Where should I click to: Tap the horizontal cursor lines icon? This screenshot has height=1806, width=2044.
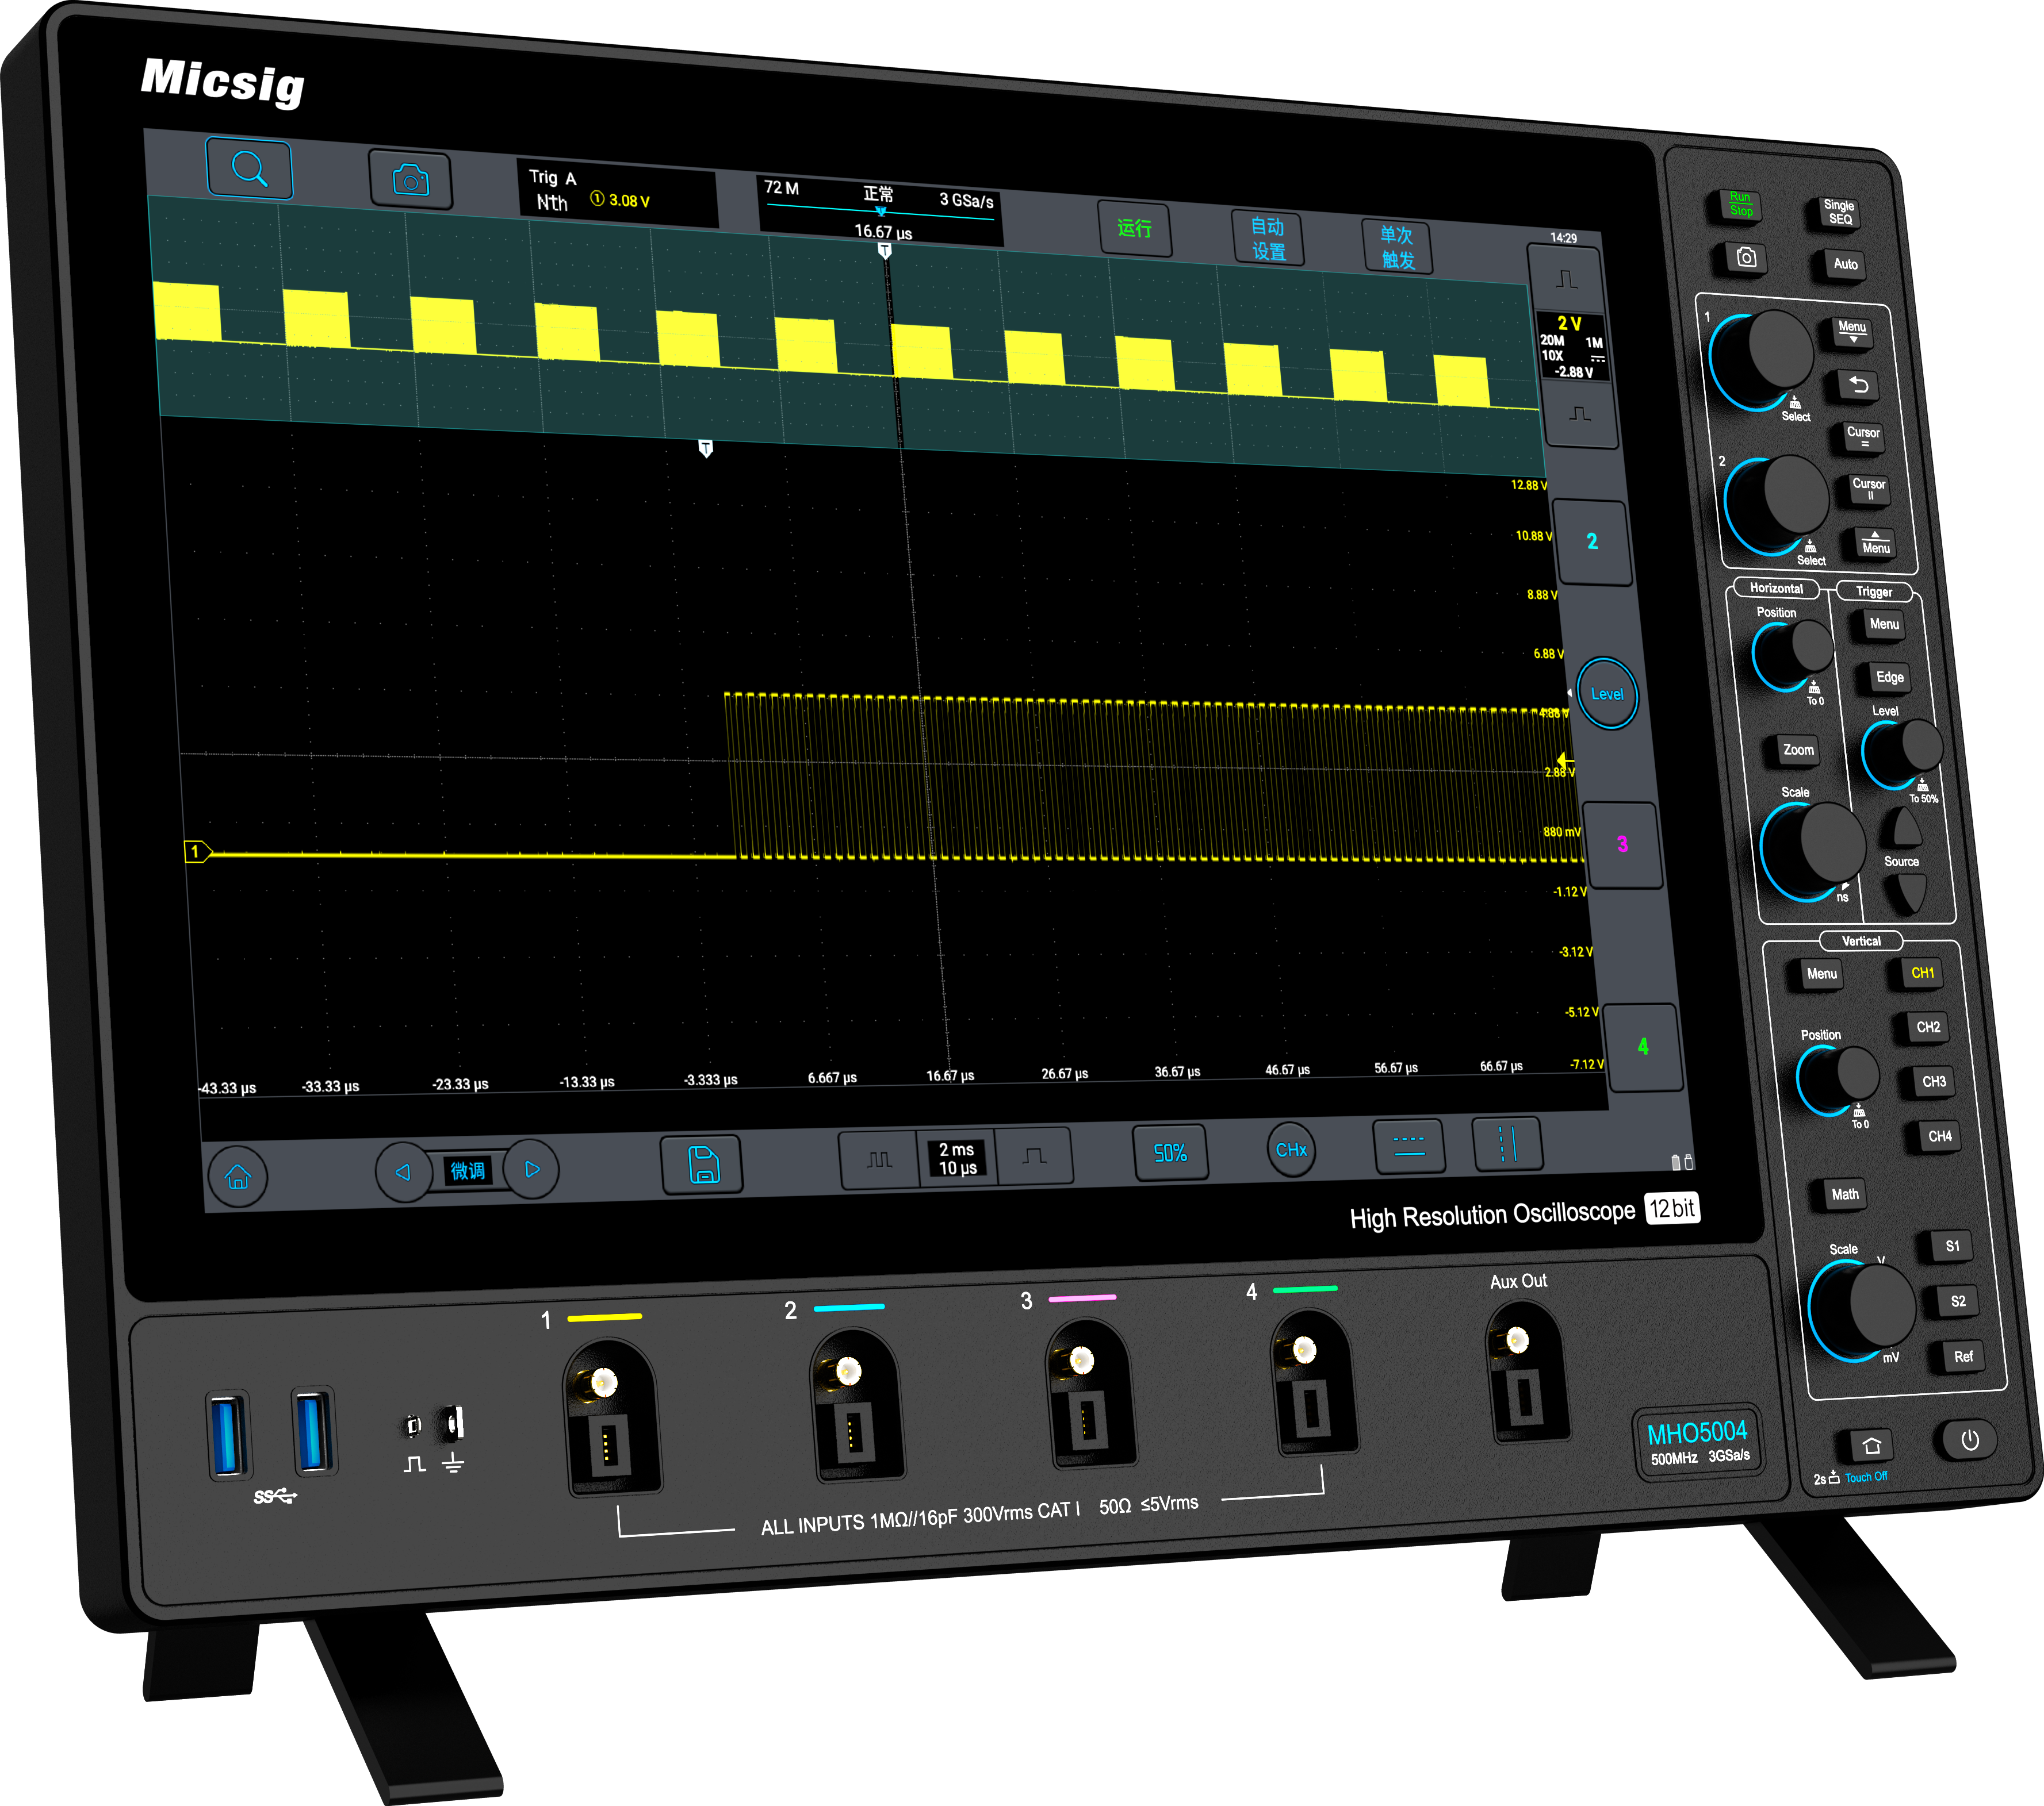[x=1409, y=1146]
